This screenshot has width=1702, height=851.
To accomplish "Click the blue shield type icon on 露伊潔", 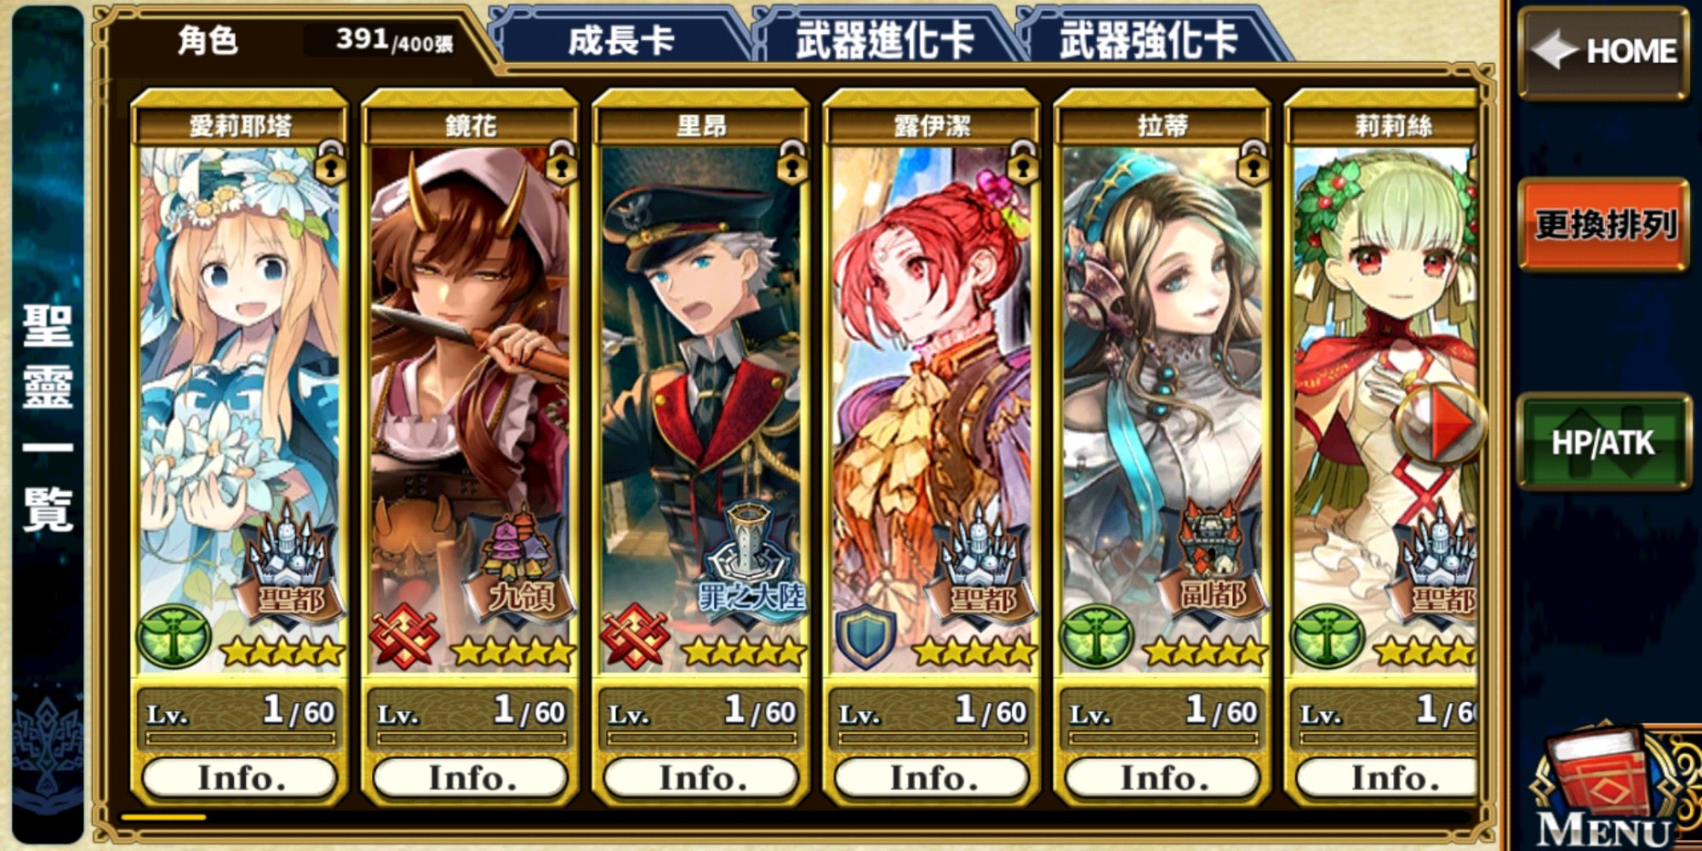I will [x=865, y=637].
